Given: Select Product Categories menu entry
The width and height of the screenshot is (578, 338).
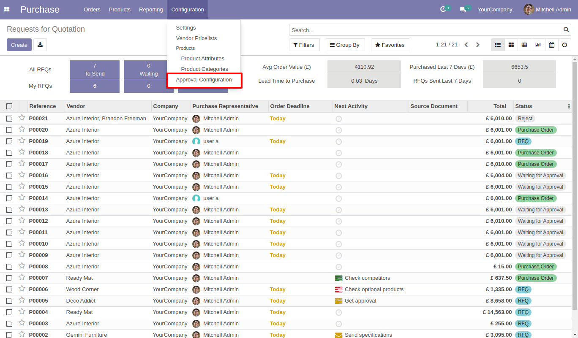Looking at the screenshot, I should pyautogui.click(x=204, y=69).
